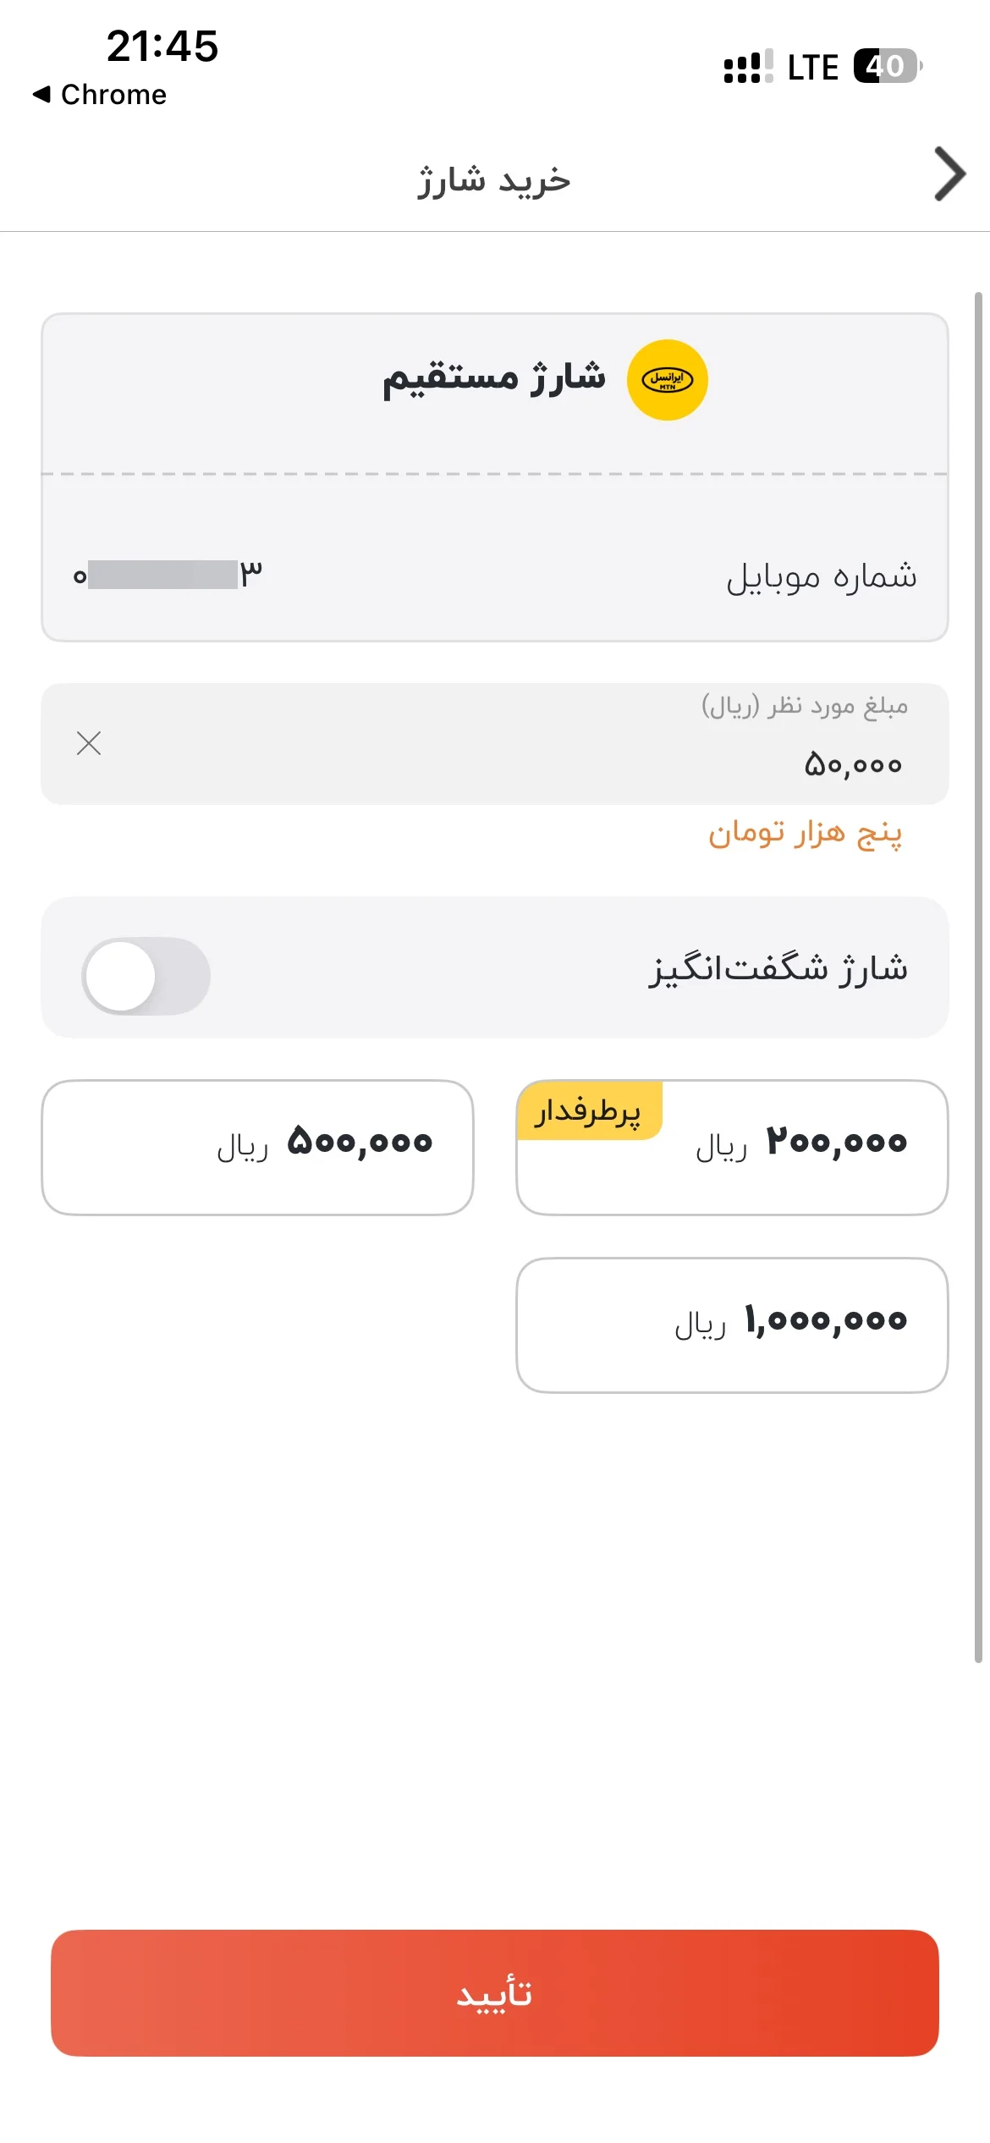This screenshot has height=2143, width=990.
Task: Tap the LTE network indicator
Action: (x=812, y=67)
